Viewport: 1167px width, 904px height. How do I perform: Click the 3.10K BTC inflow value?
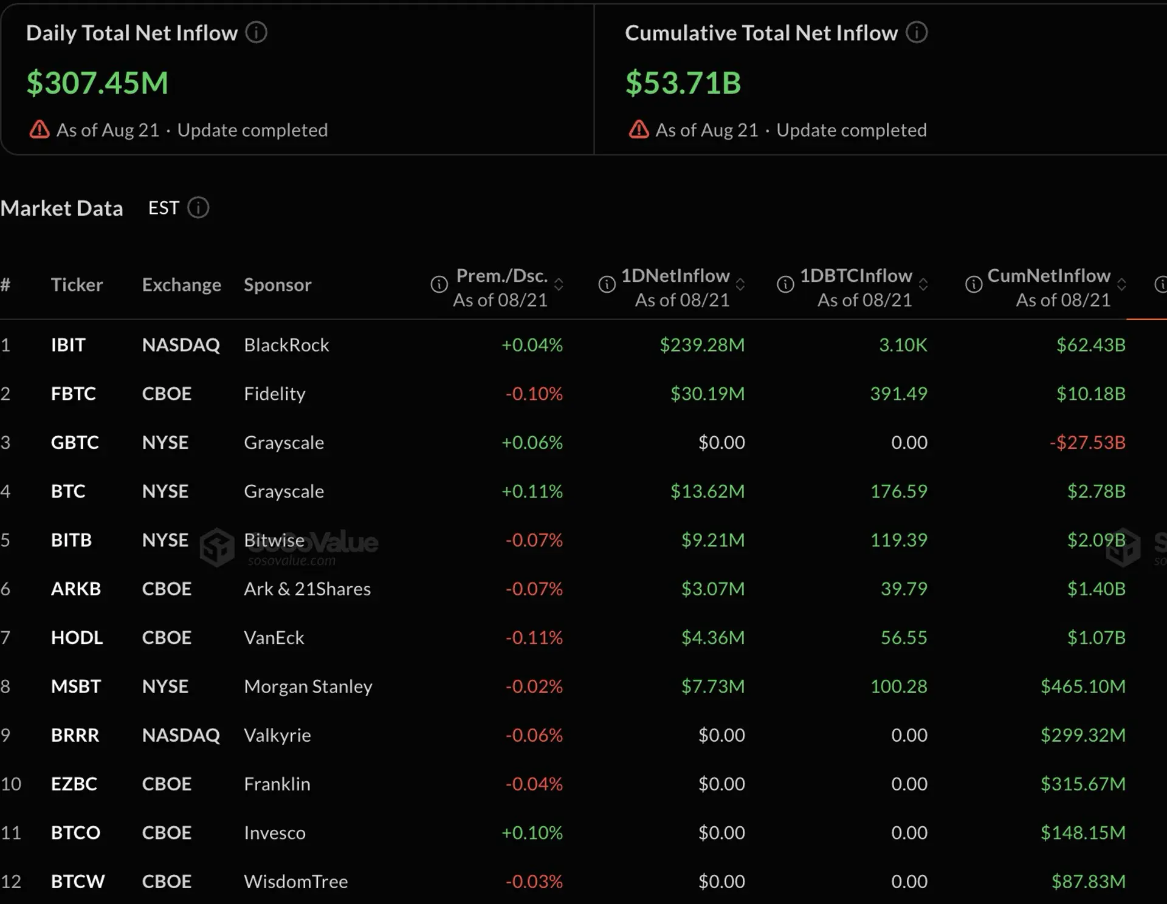coord(903,345)
